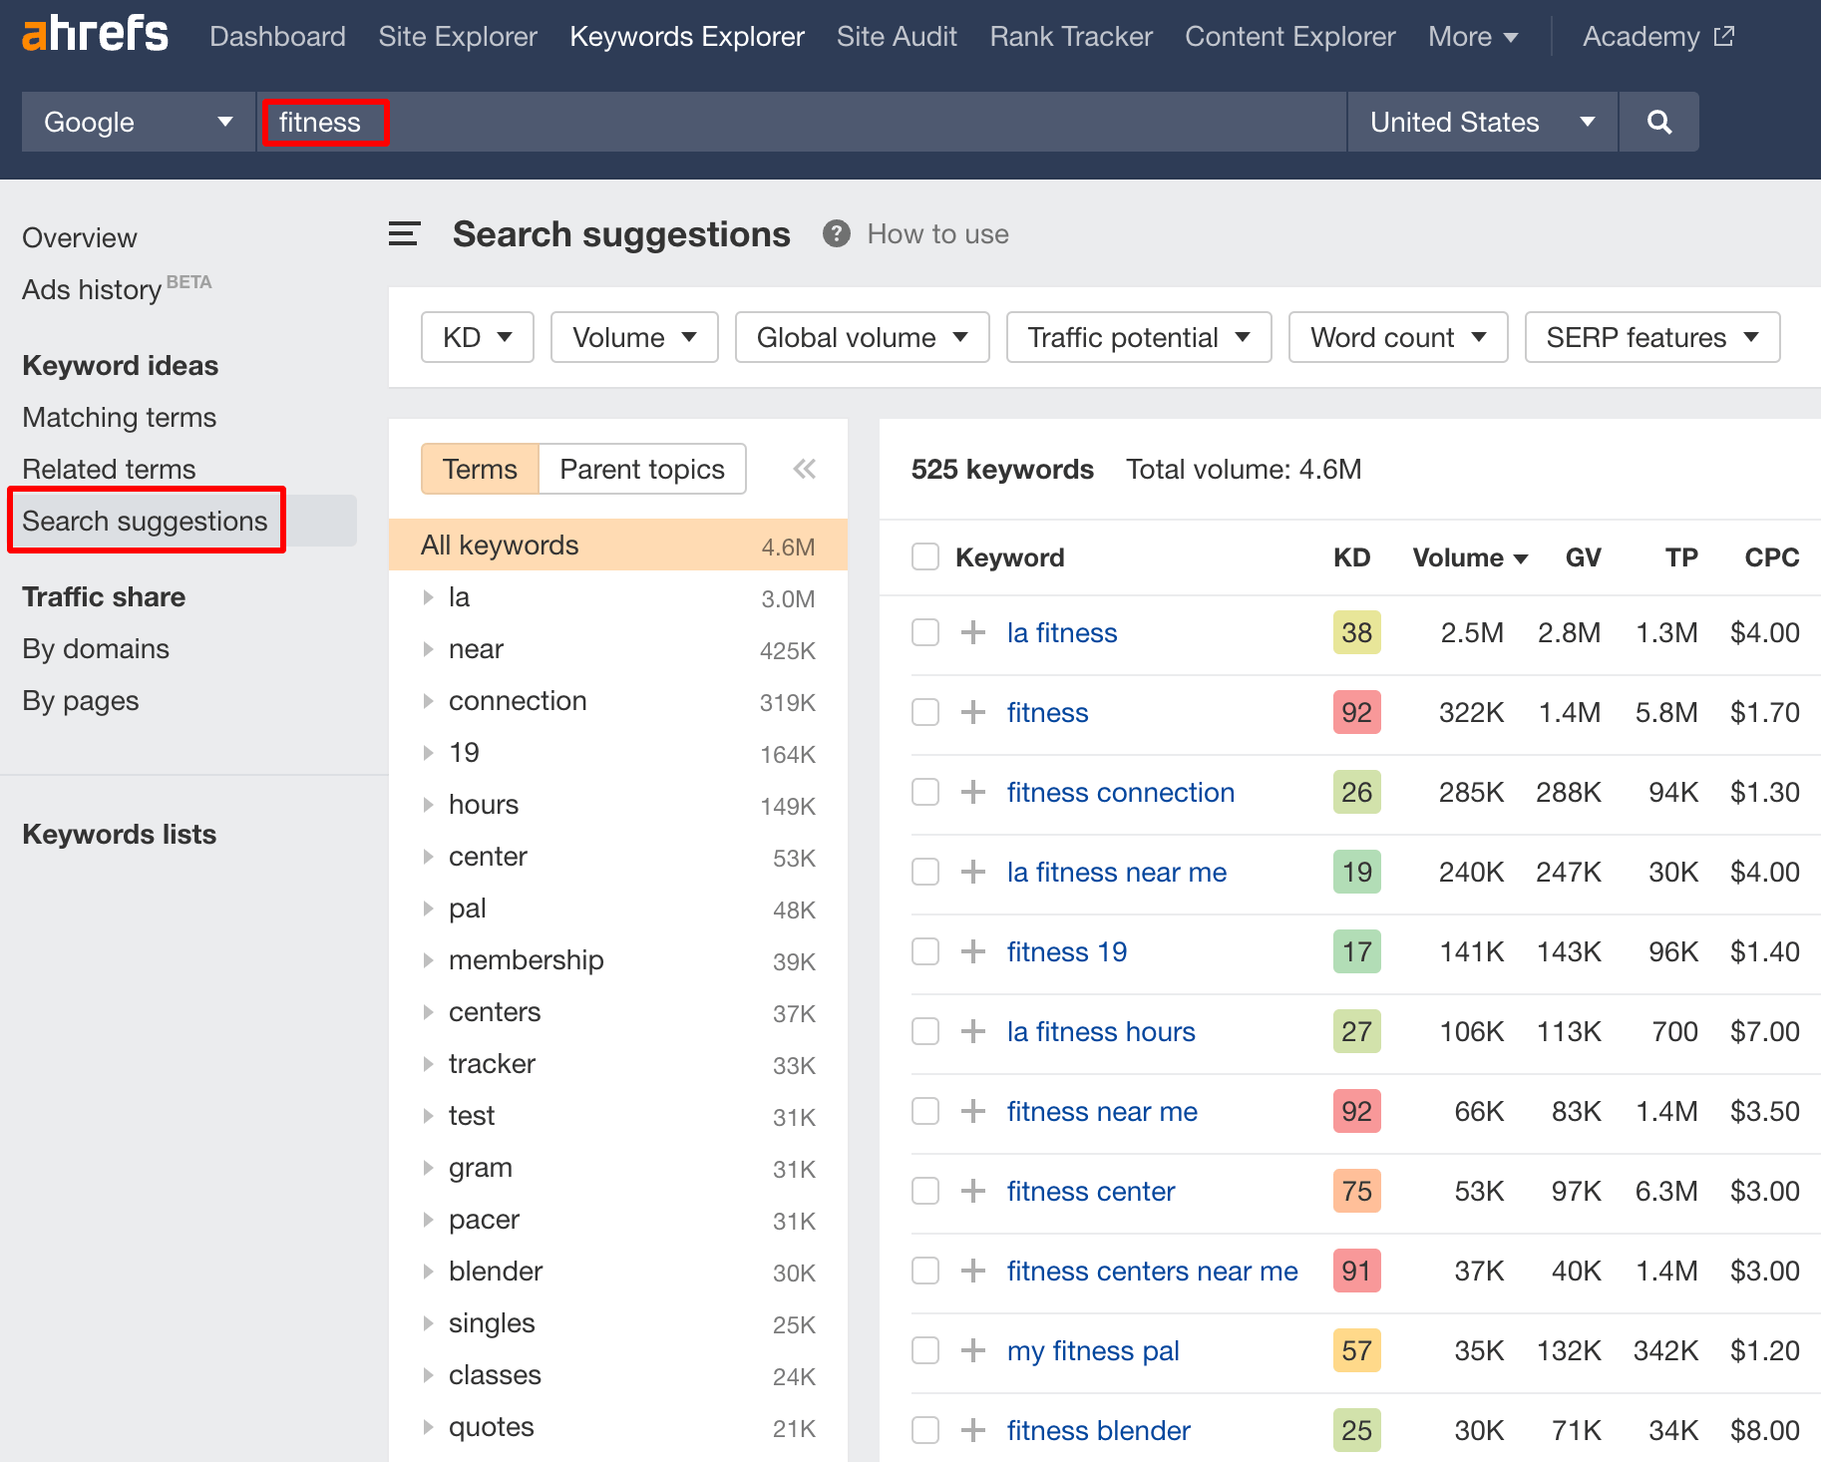Screen dimensions: 1821x1462
Task: Check the la fitness near me checkbox
Action: [x=925, y=872]
